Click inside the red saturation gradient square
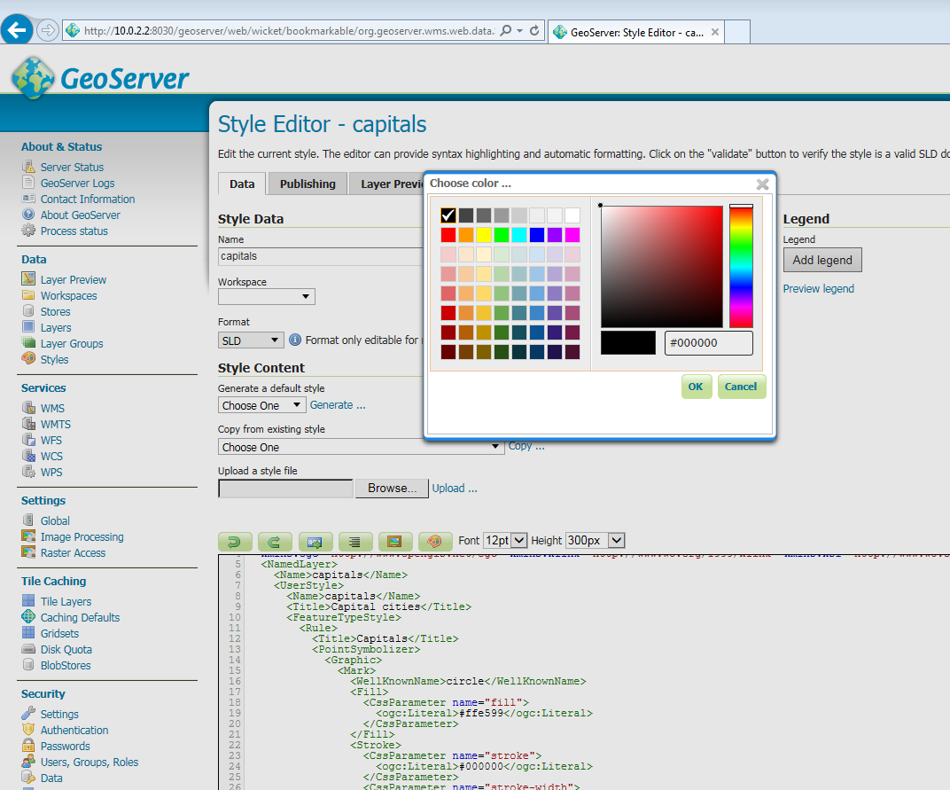 point(662,267)
